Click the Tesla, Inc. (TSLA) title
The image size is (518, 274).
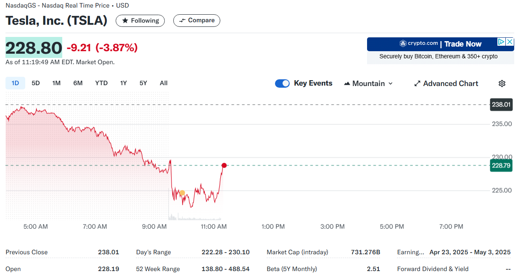(56, 21)
